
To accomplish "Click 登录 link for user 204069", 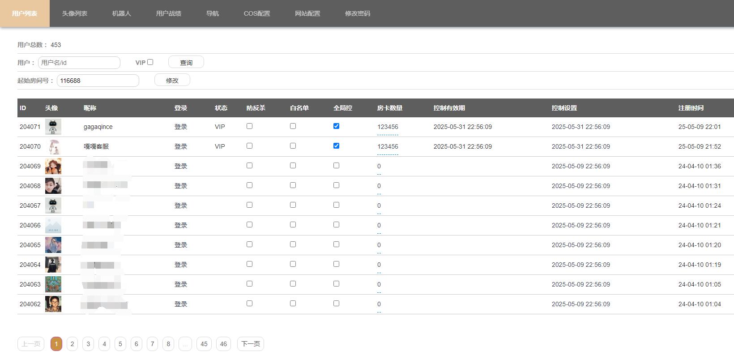I will [x=181, y=166].
